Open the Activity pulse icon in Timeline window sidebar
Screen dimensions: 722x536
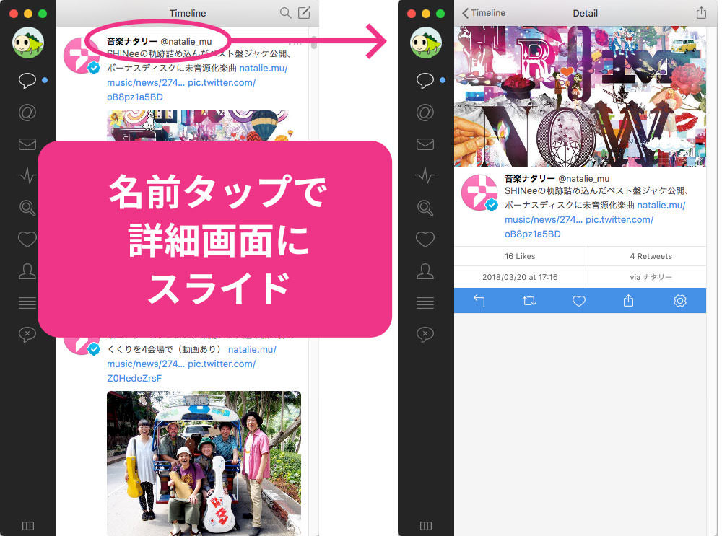pyautogui.click(x=27, y=176)
